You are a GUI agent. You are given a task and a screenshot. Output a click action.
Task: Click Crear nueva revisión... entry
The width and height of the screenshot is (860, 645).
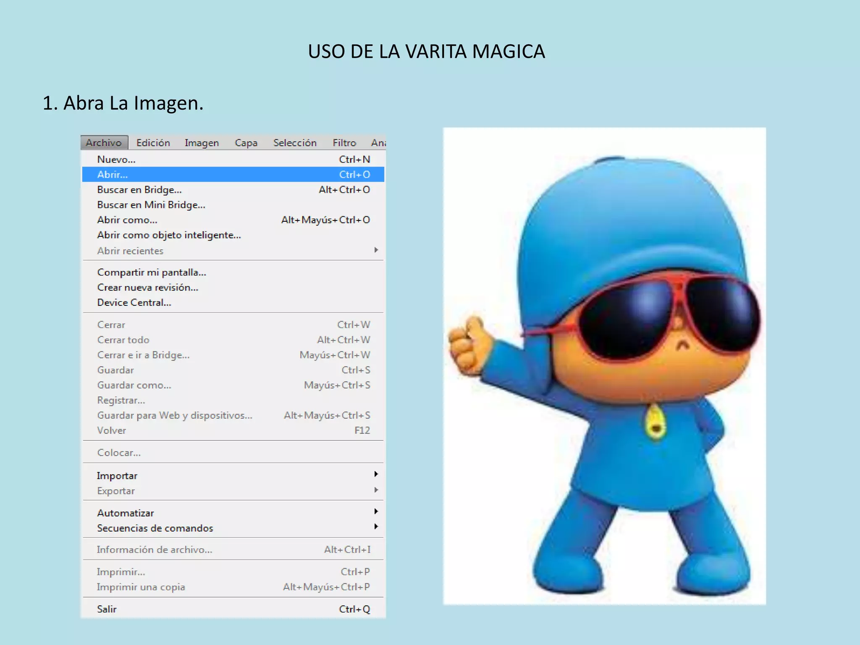coord(147,288)
